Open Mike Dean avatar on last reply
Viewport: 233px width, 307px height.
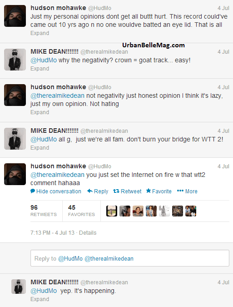coord(19,287)
